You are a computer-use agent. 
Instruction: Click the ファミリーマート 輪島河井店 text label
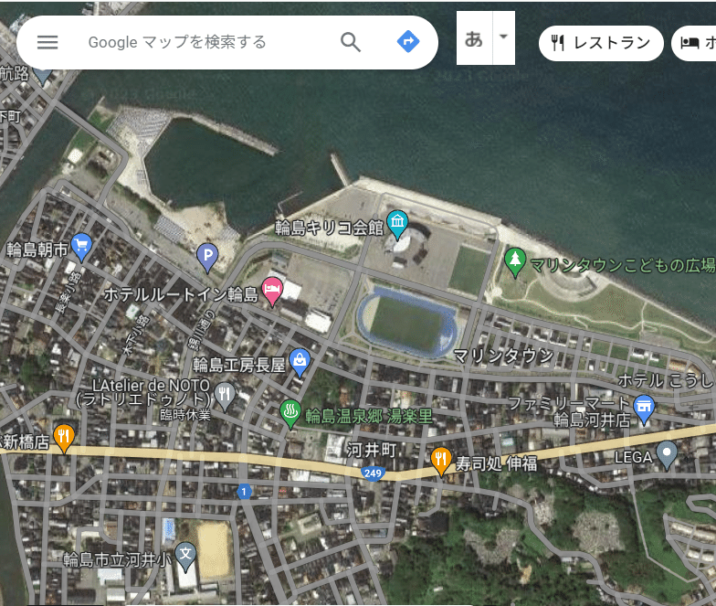click(x=571, y=411)
